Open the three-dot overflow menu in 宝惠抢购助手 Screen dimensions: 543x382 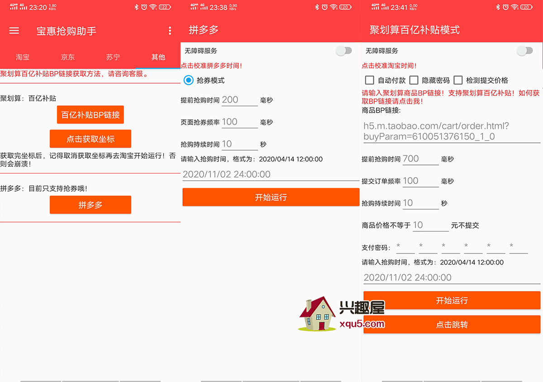pyautogui.click(x=170, y=31)
